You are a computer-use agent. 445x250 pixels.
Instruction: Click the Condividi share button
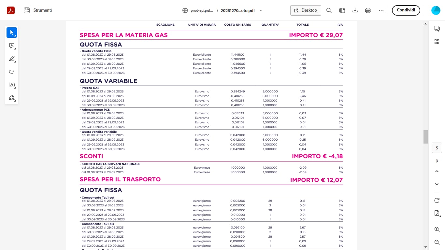coord(406,10)
